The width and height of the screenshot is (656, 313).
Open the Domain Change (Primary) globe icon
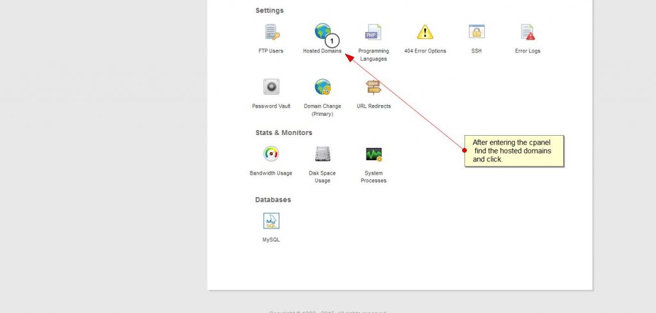point(323,87)
